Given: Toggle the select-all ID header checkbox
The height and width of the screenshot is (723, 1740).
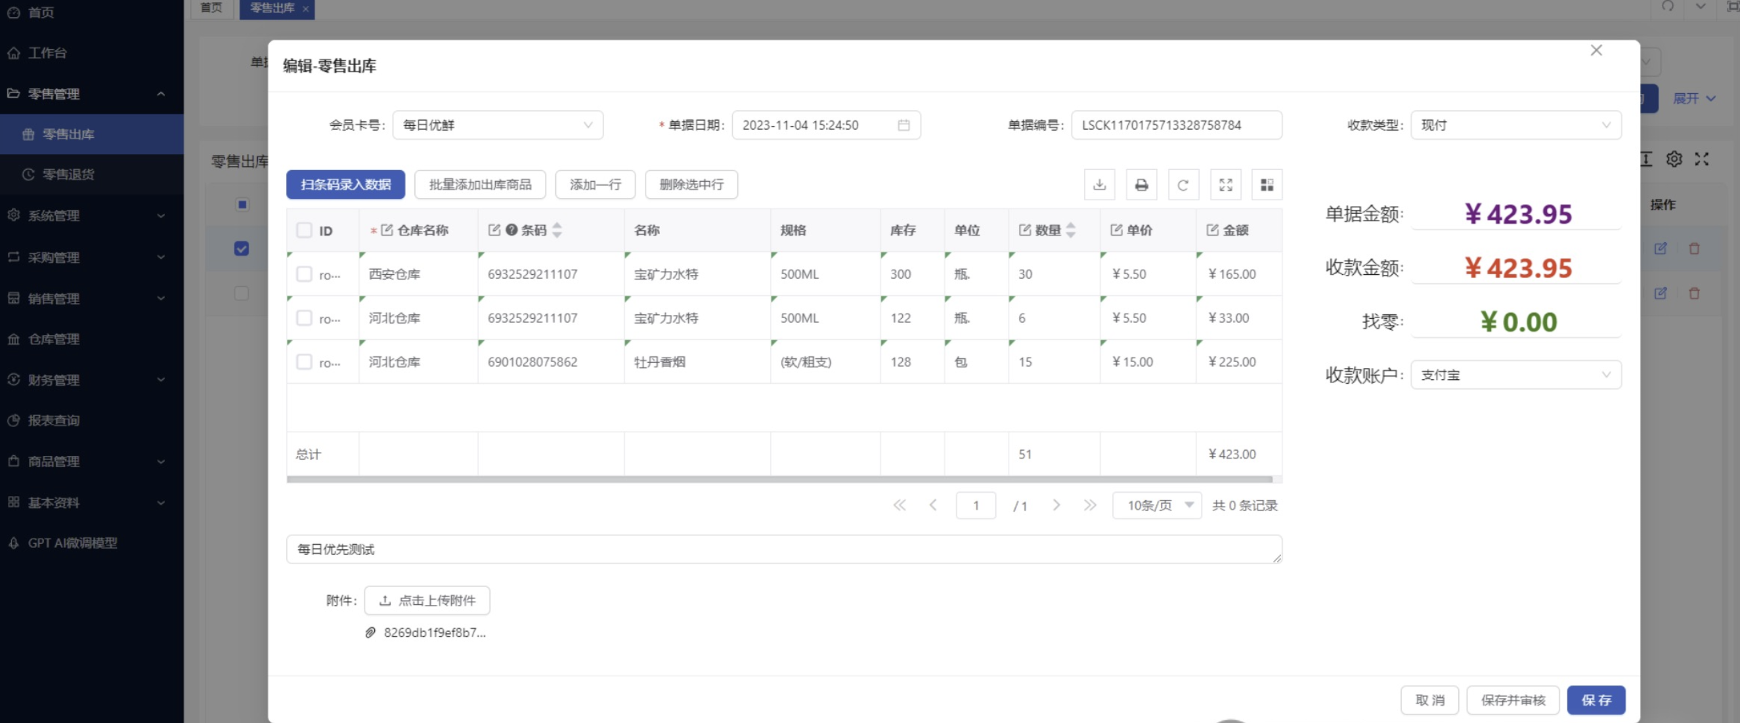Looking at the screenshot, I should [x=304, y=230].
